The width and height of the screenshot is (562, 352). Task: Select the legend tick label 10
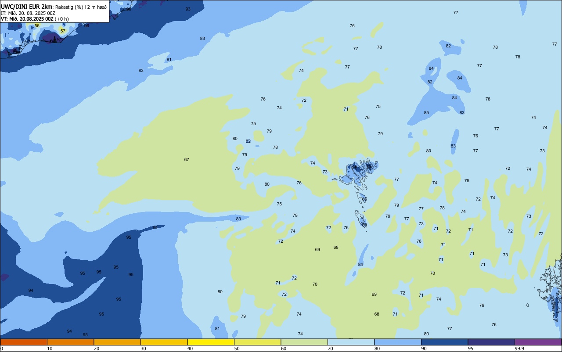click(x=50, y=348)
